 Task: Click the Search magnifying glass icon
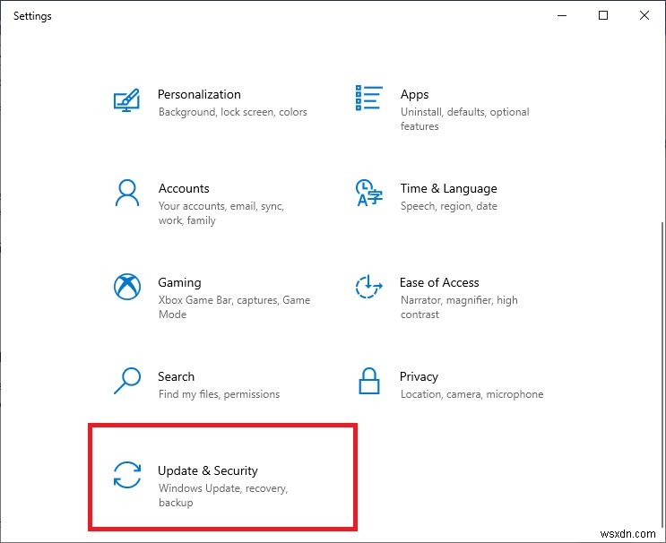127,381
